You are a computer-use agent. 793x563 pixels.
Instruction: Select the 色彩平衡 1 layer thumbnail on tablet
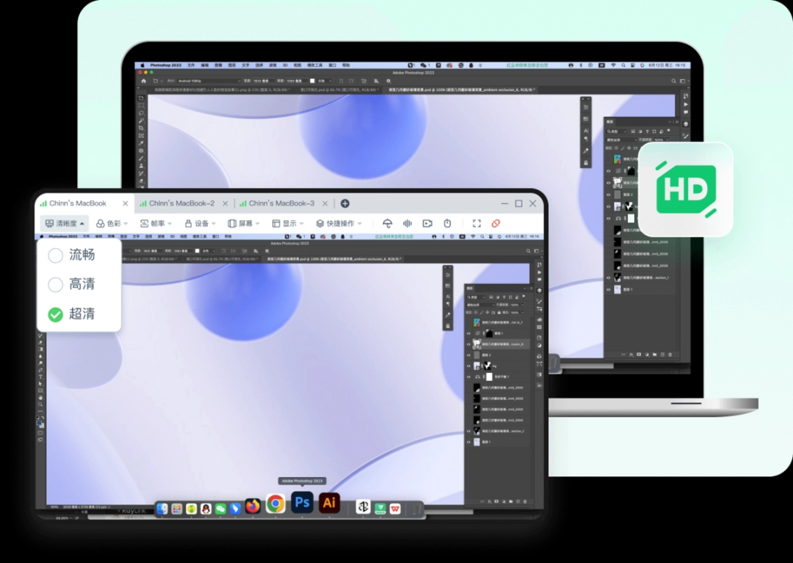[489, 377]
